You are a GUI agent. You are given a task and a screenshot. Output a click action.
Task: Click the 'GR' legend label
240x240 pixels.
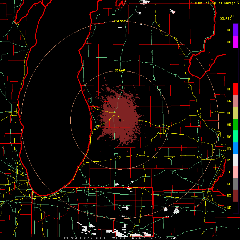(x=229, y=101)
